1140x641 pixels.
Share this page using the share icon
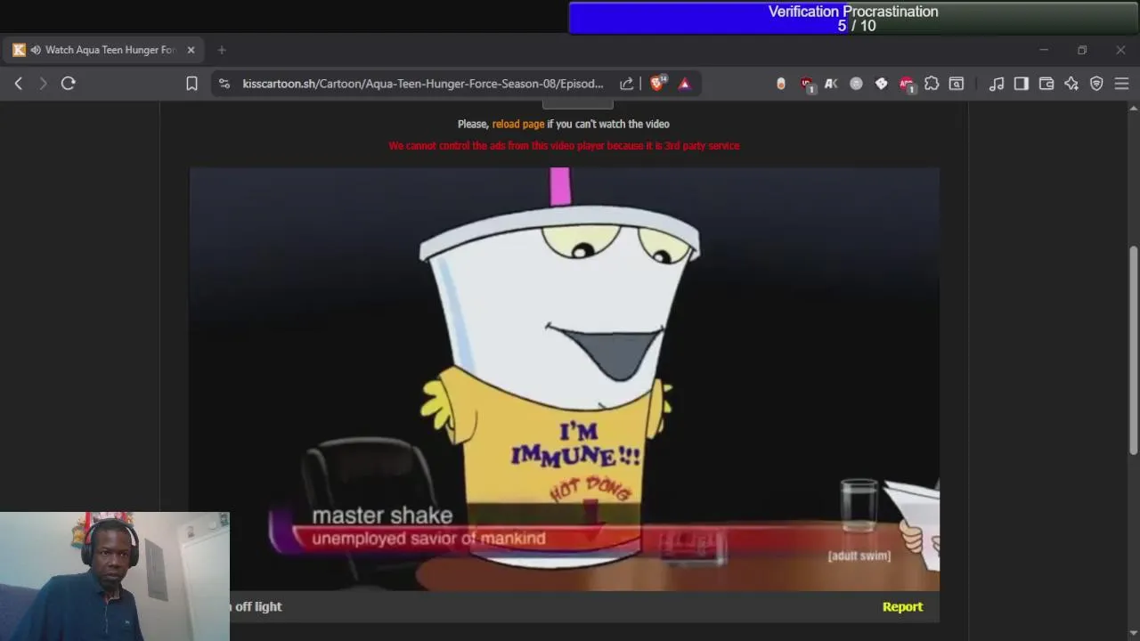[627, 84]
